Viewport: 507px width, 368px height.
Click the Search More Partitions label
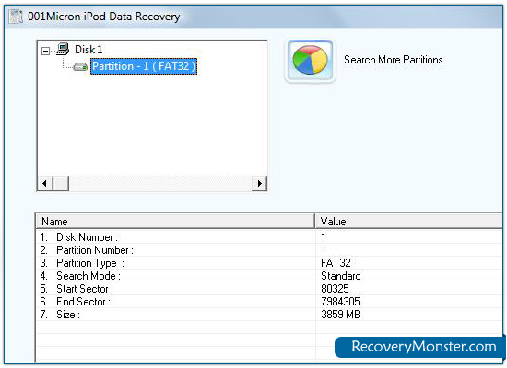click(394, 60)
